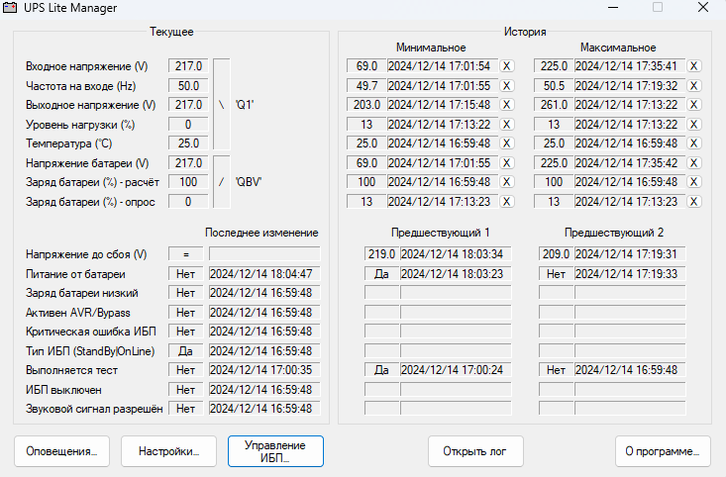
Task: Reset the minimum load level record
Action: coord(507,125)
